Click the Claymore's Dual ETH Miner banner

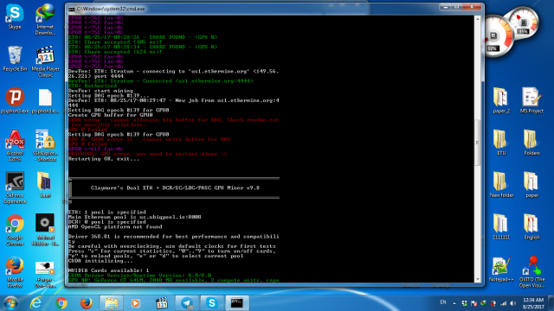click(x=175, y=188)
